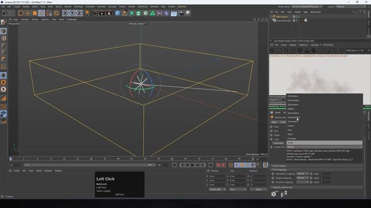Add a Camera object
Image resolution: width=371 pixels, height=208 pixels.
click(x=181, y=13)
